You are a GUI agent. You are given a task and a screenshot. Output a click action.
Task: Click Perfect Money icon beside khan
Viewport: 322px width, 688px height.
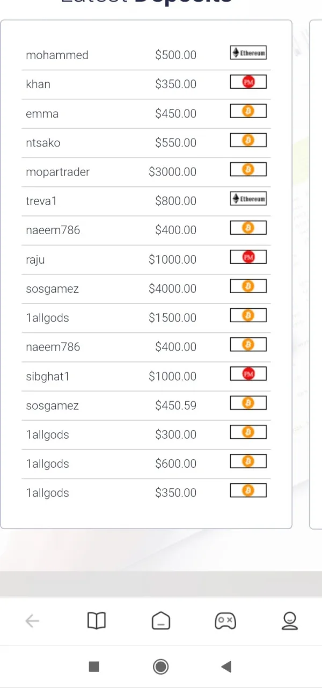[x=248, y=82]
